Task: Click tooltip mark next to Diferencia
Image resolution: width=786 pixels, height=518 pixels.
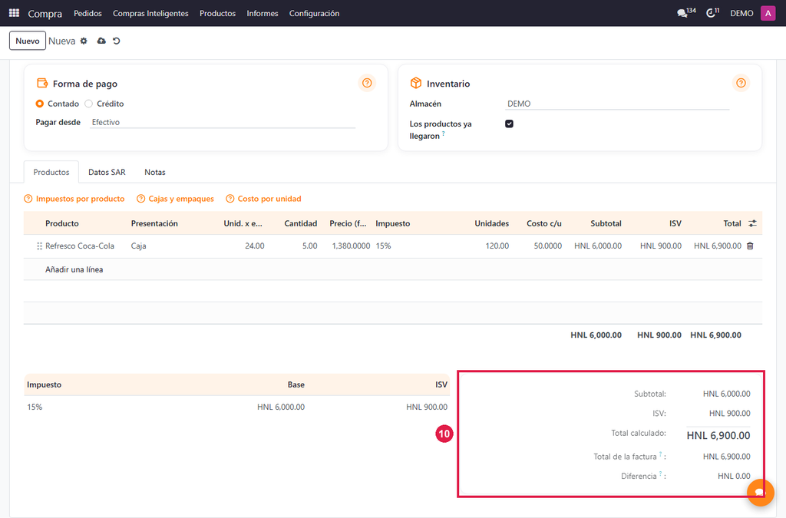Action: (x=660, y=474)
